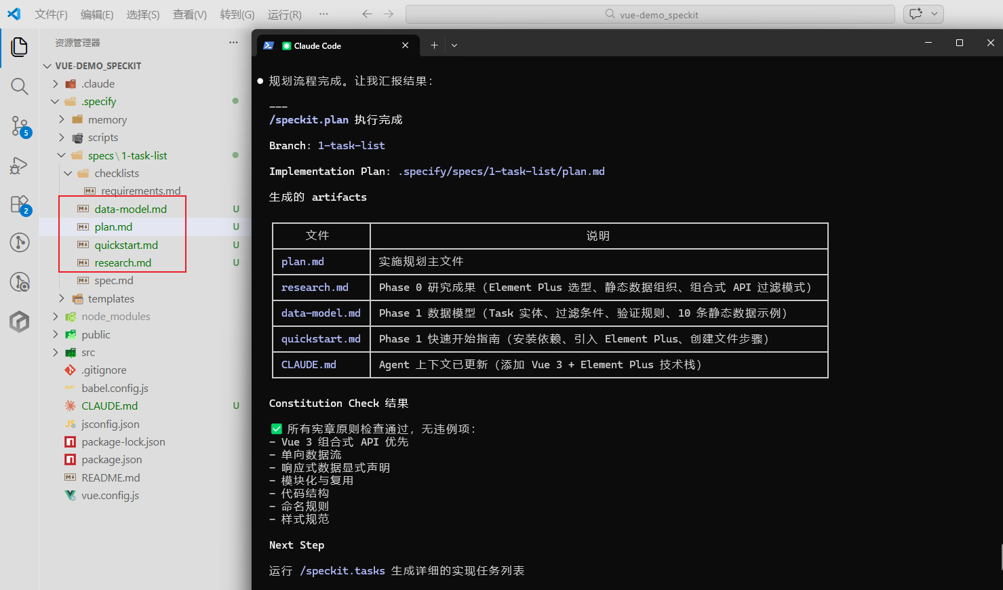This screenshot has height=590, width=1003.
Task: Open package-lock.json in the explorer
Action: tap(123, 442)
